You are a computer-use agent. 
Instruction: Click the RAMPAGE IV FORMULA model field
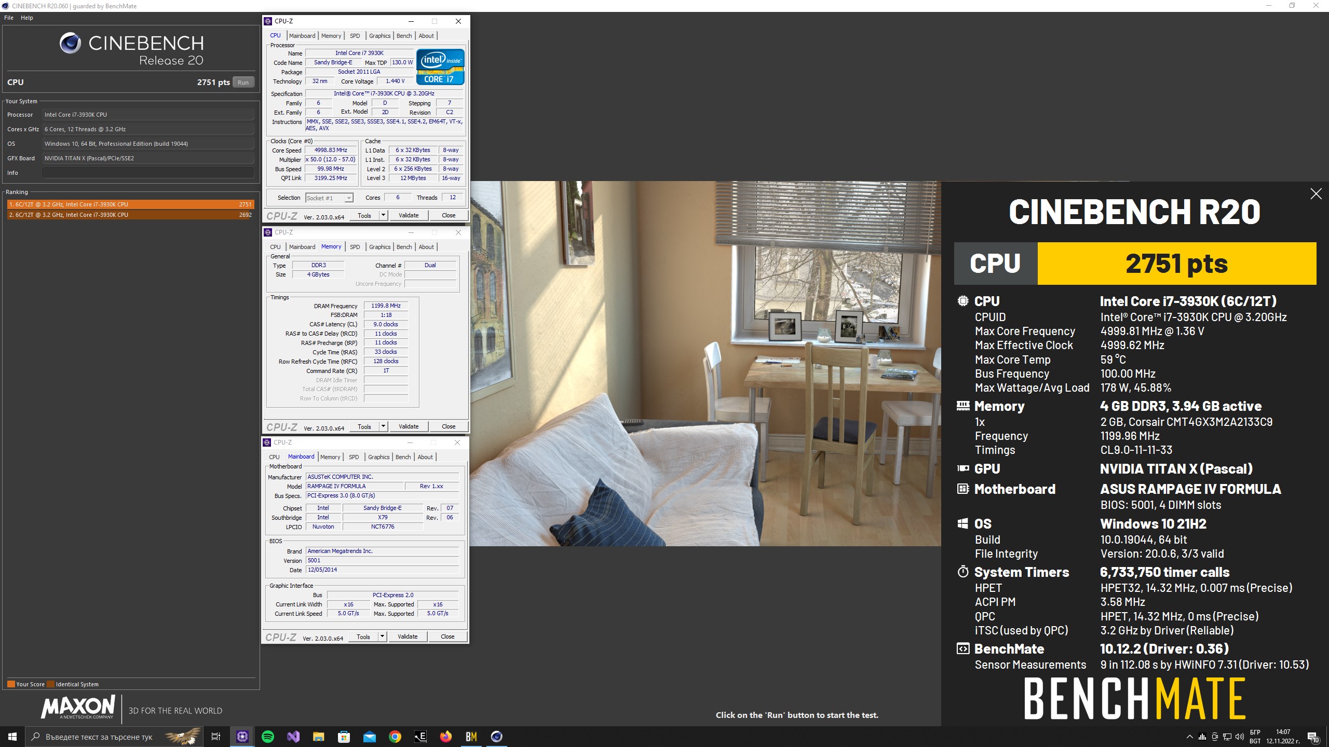click(355, 486)
